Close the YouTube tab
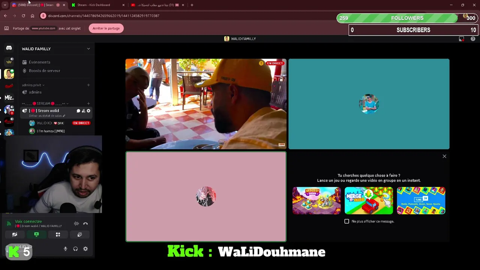 pyautogui.click(x=183, y=5)
